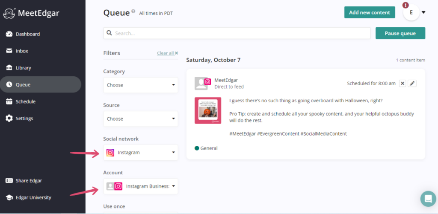The height and width of the screenshot is (214, 438).
Task: Open the E account avatar menu
Action: 411,13
